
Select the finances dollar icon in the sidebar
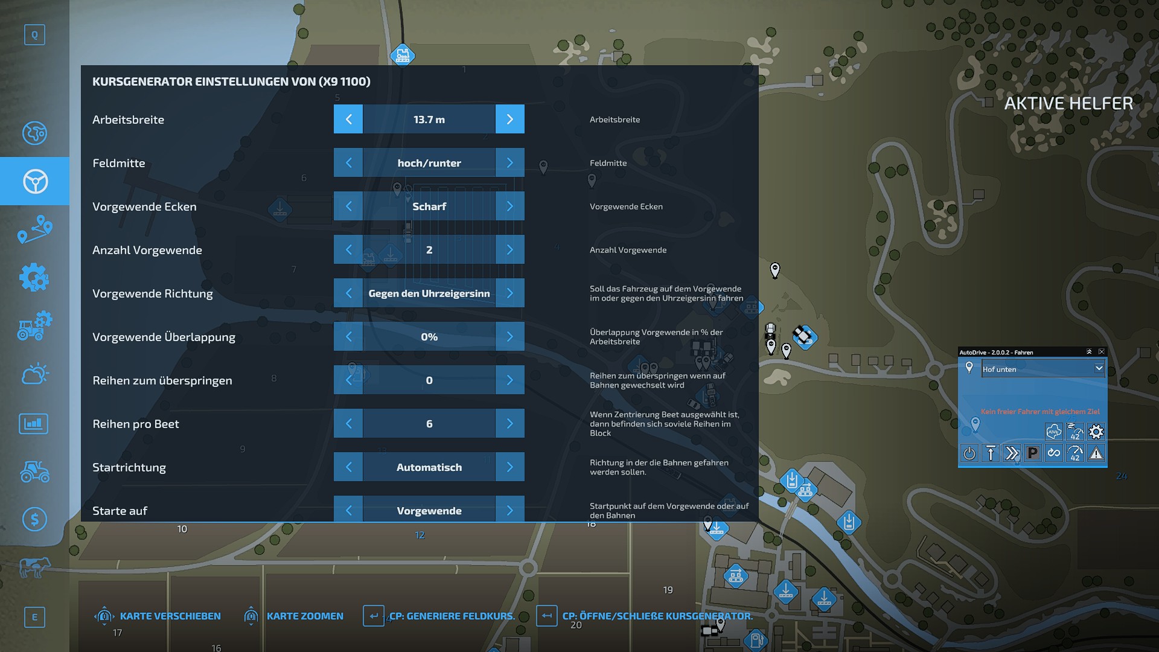pyautogui.click(x=34, y=519)
